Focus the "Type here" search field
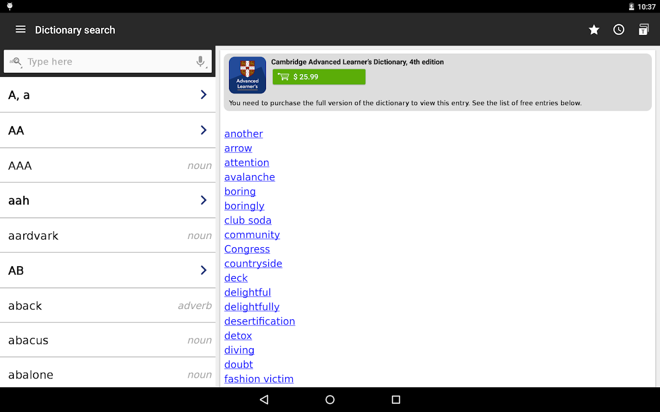 coord(108,62)
